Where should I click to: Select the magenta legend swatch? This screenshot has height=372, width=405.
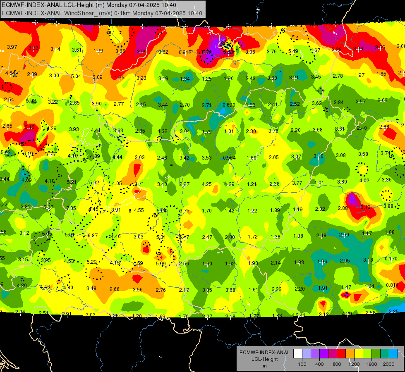coord(333,353)
